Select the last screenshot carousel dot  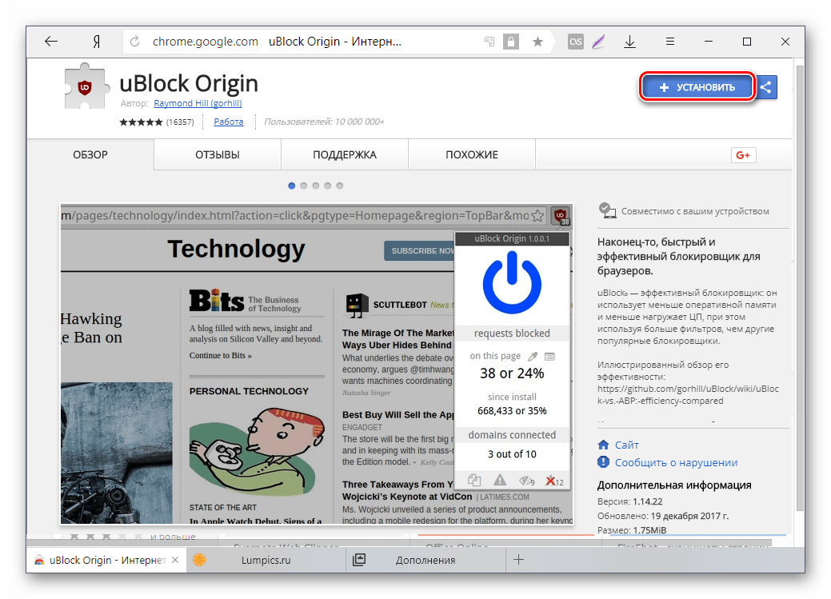click(340, 186)
